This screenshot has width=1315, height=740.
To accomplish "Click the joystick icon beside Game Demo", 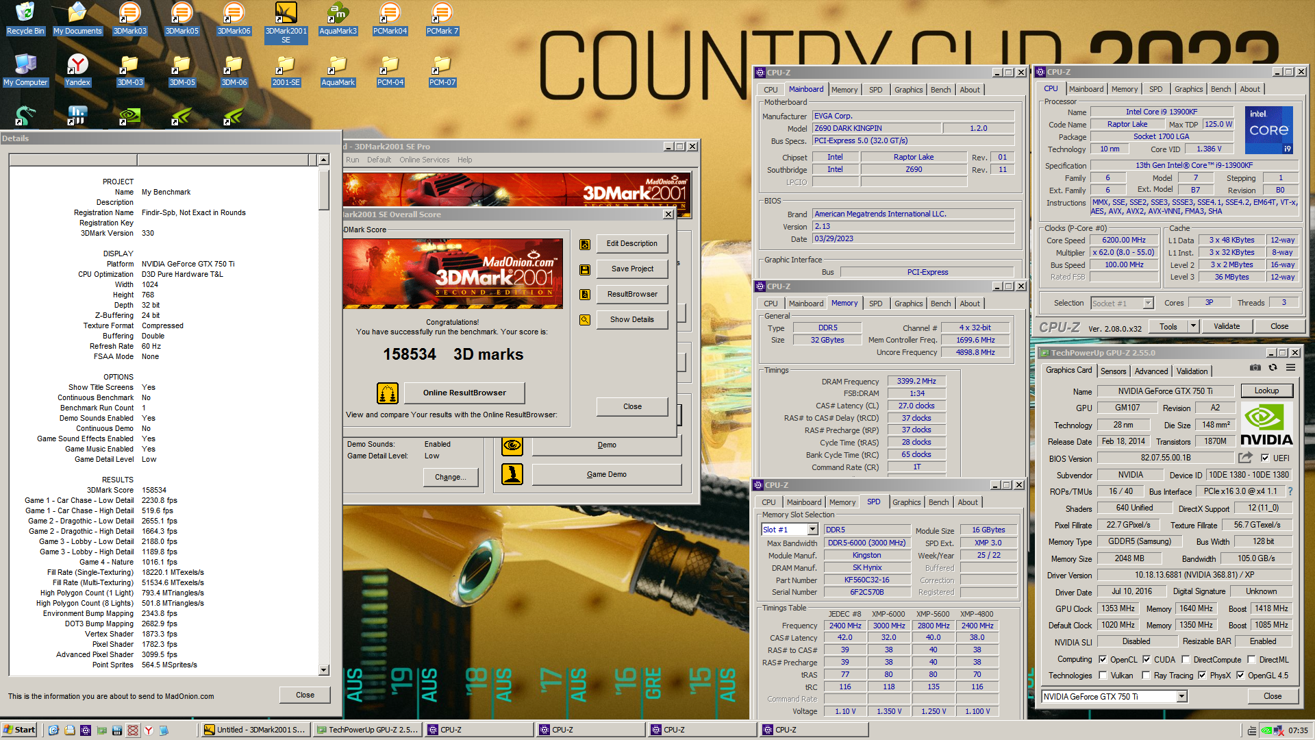I will [x=512, y=474].
